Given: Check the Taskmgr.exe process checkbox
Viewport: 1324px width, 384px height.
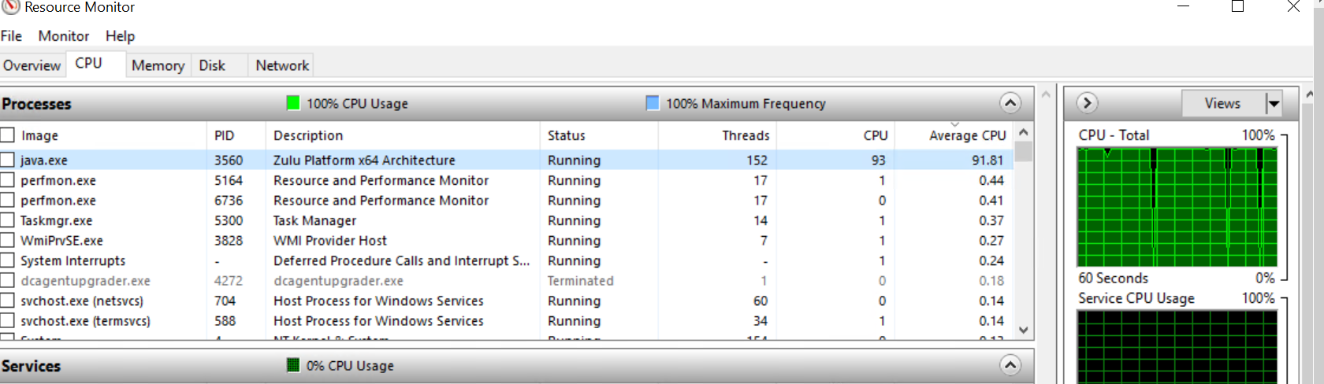Looking at the screenshot, I should [8, 220].
